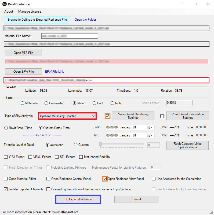The image size is (214, 215).
Task: Toggle the Point-Based Calculation checkbox
Action: pos(162,116)
